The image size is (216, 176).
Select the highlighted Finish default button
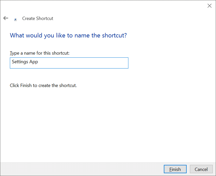pyautogui.click(x=175, y=169)
